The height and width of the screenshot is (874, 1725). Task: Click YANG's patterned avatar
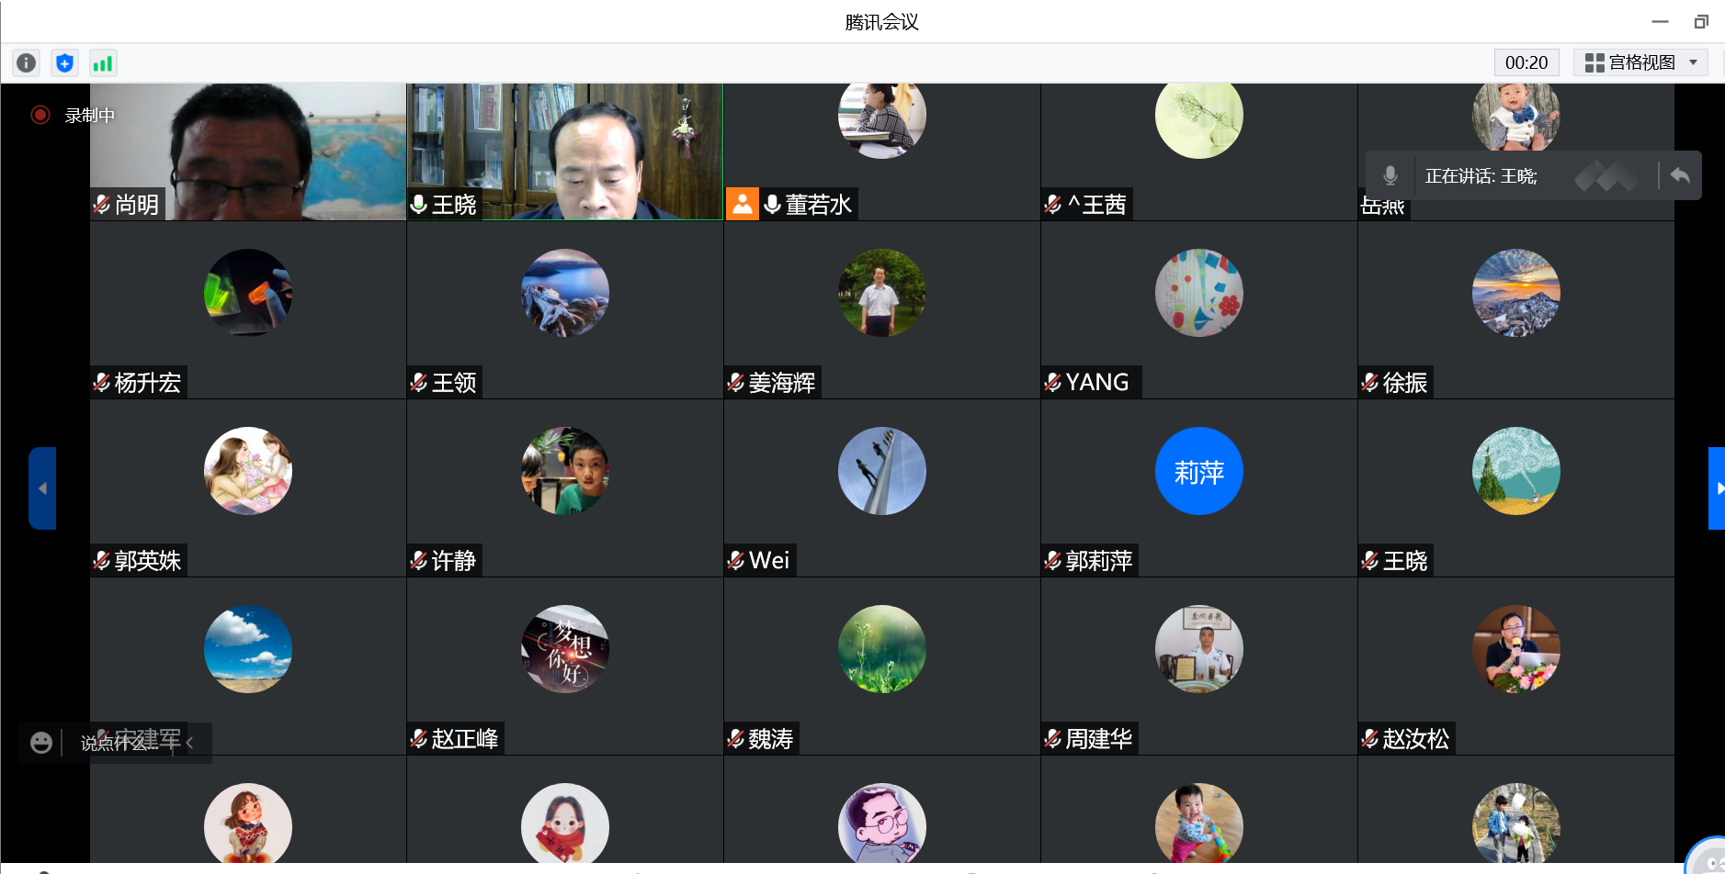tap(1199, 293)
